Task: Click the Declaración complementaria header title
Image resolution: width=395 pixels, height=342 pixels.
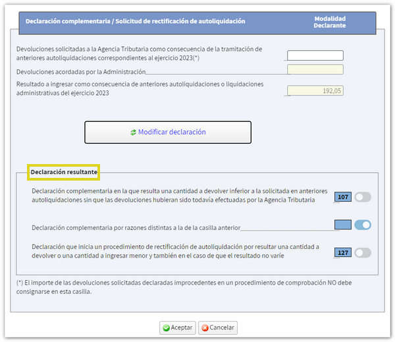Action: 135,21
